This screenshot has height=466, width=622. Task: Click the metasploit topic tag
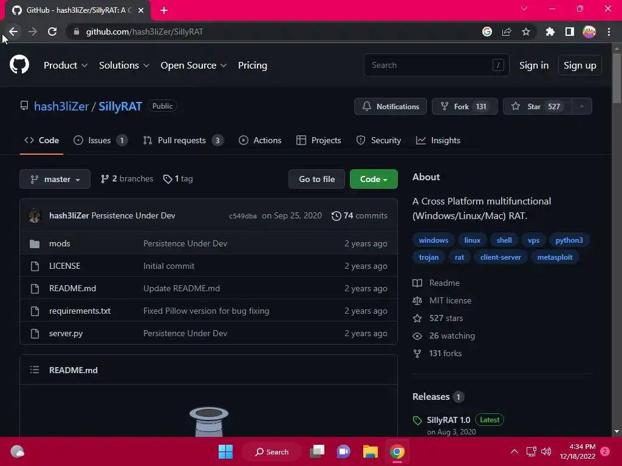(555, 257)
